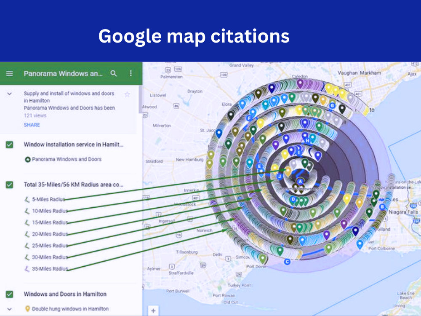421x316 pixels.
Task: Click the yellow pin icon beside Double hung windows
Action: pyautogui.click(x=27, y=309)
